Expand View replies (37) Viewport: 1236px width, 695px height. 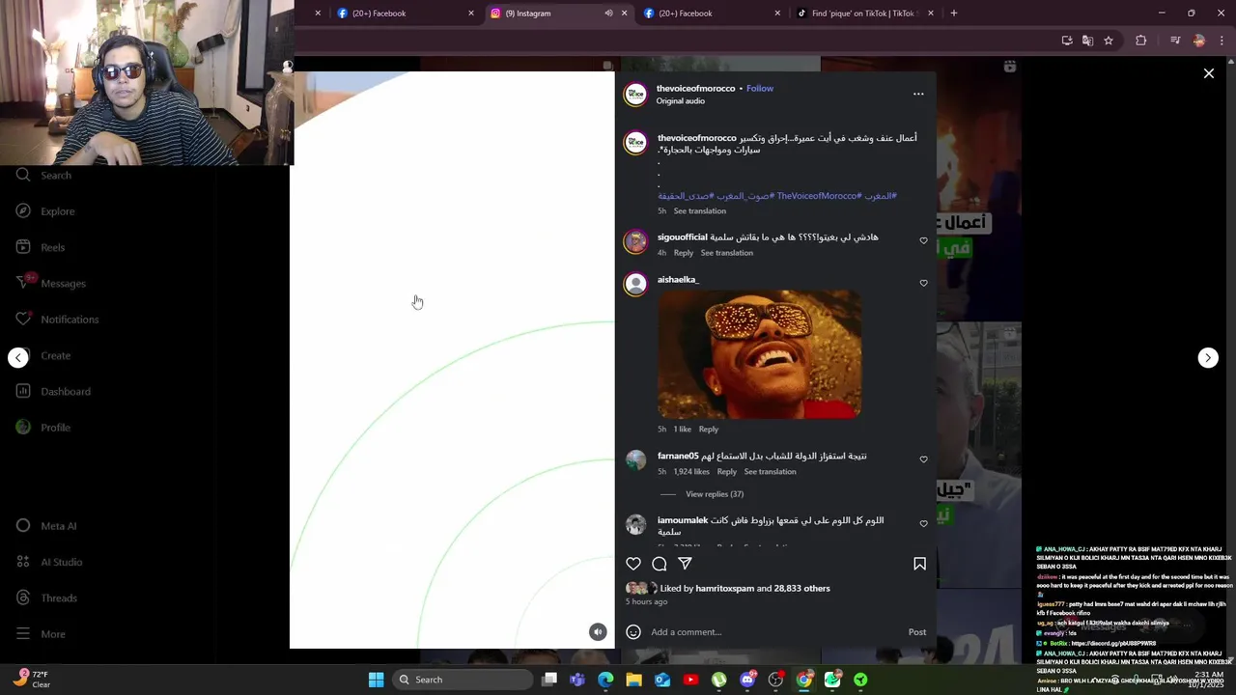[x=715, y=494]
